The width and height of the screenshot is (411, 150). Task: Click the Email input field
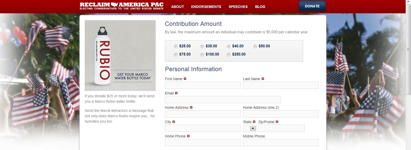click(x=223, y=100)
